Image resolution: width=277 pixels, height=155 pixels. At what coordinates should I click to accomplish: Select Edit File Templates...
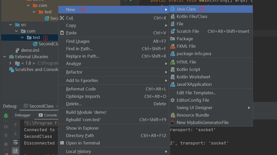point(211,93)
